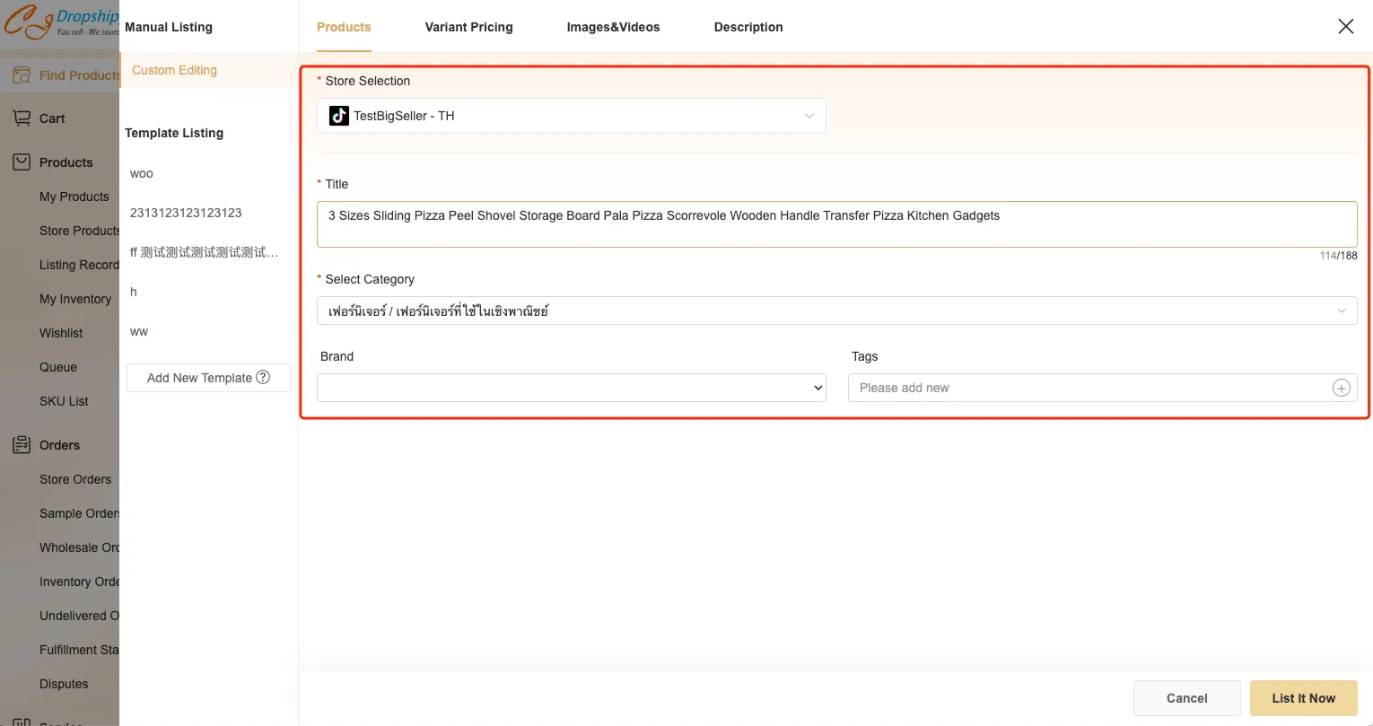
Task: Close the listing dialog with X
Action: [x=1345, y=27]
